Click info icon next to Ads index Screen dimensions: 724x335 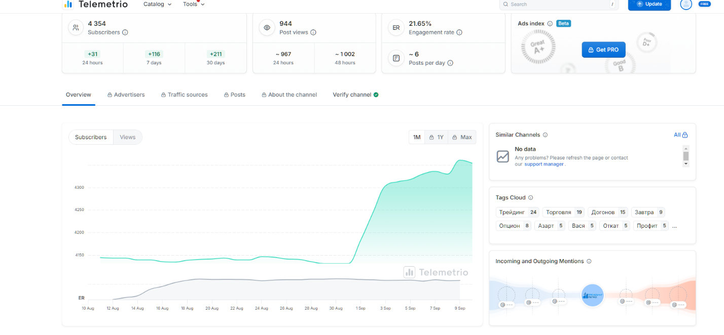point(550,24)
